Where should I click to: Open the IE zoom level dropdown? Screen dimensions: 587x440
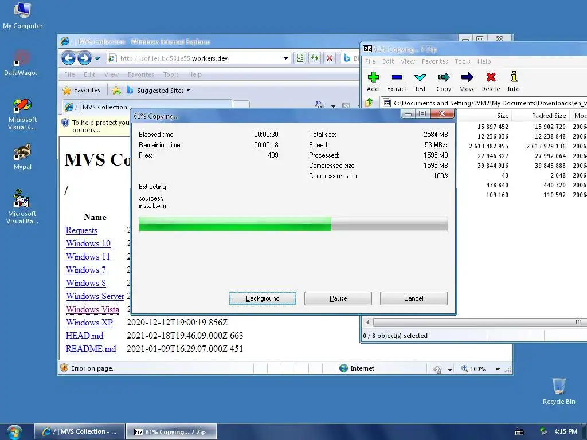(x=498, y=370)
